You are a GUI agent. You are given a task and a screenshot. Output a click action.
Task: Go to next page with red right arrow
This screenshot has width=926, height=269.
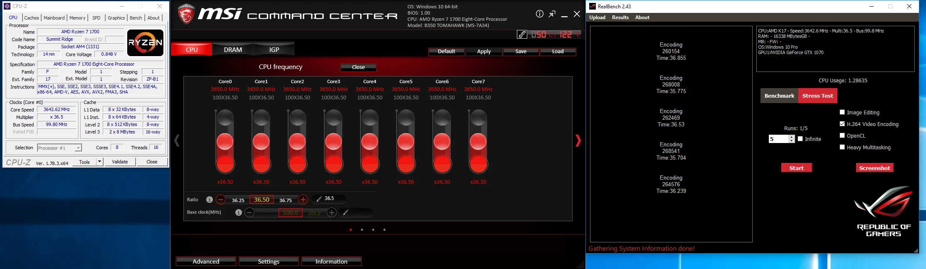coord(578,141)
